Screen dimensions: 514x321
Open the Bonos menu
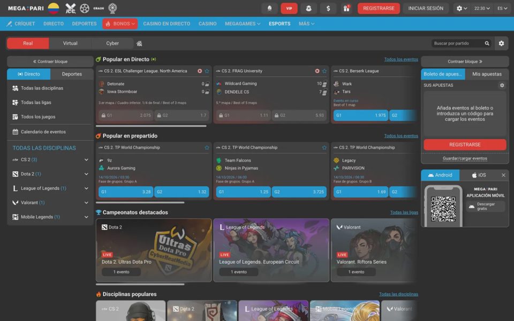tap(120, 24)
